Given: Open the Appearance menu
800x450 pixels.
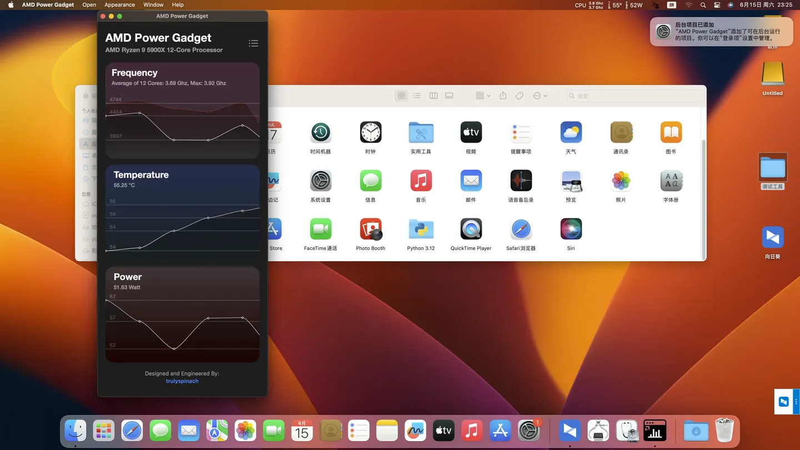Looking at the screenshot, I should [119, 5].
